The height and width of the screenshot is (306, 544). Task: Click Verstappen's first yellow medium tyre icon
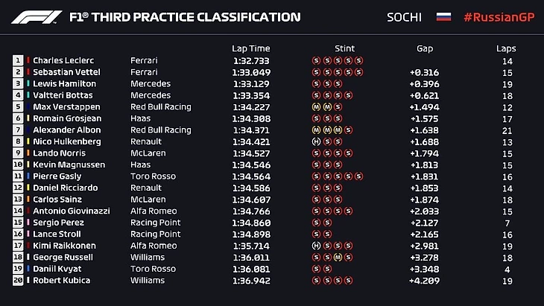click(x=316, y=106)
